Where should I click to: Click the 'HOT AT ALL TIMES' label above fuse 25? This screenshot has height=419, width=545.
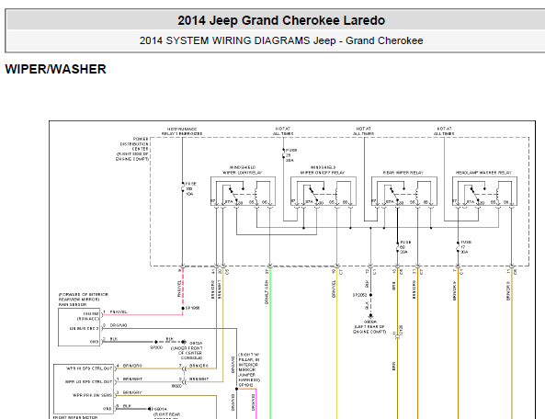[x=283, y=131]
